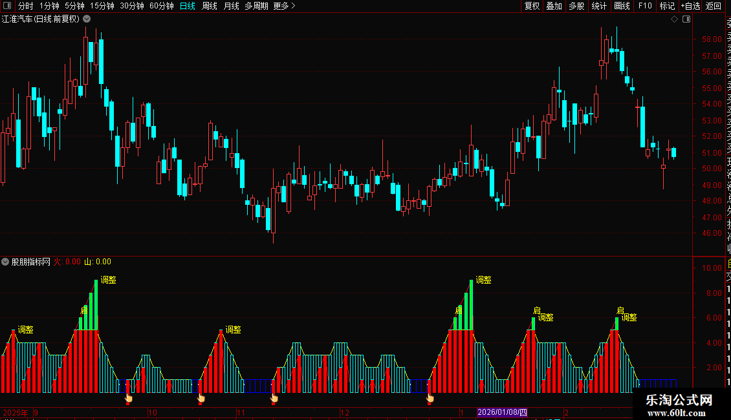Open F10 company info
This screenshot has width=731, height=420.
click(x=645, y=6)
